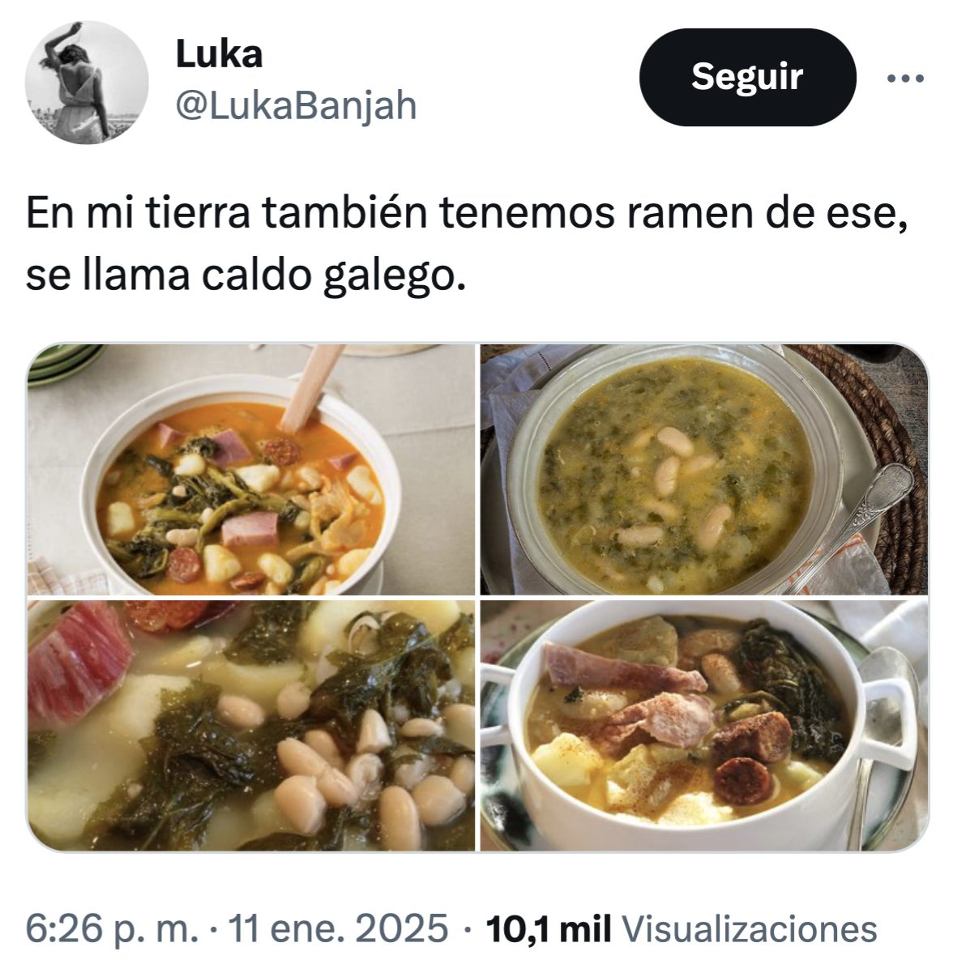Click the 11 ene. 2025 date
Viewport: 953px width, 977px height.
(339, 928)
